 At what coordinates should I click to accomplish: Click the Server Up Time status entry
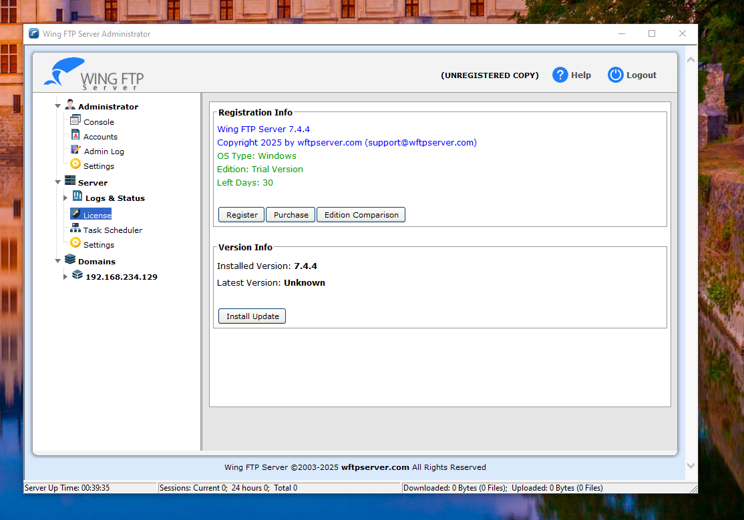point(90,488)
